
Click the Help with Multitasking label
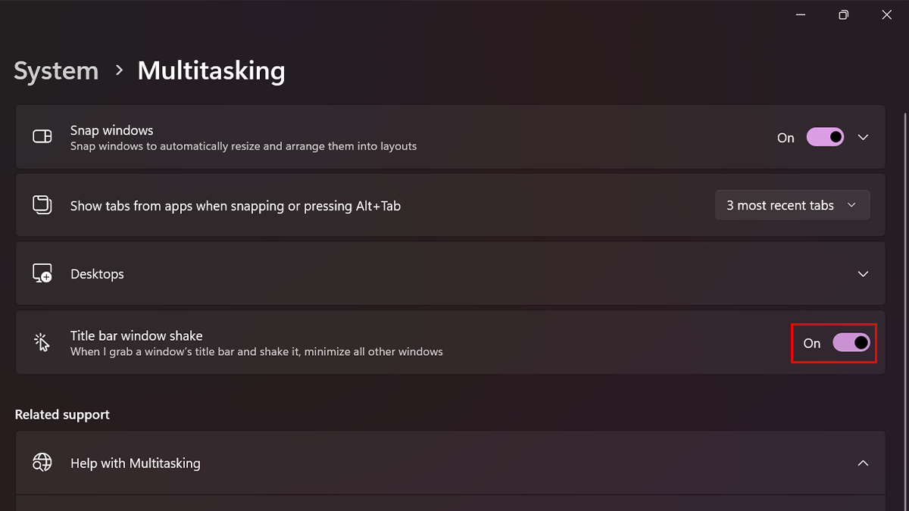136,463
